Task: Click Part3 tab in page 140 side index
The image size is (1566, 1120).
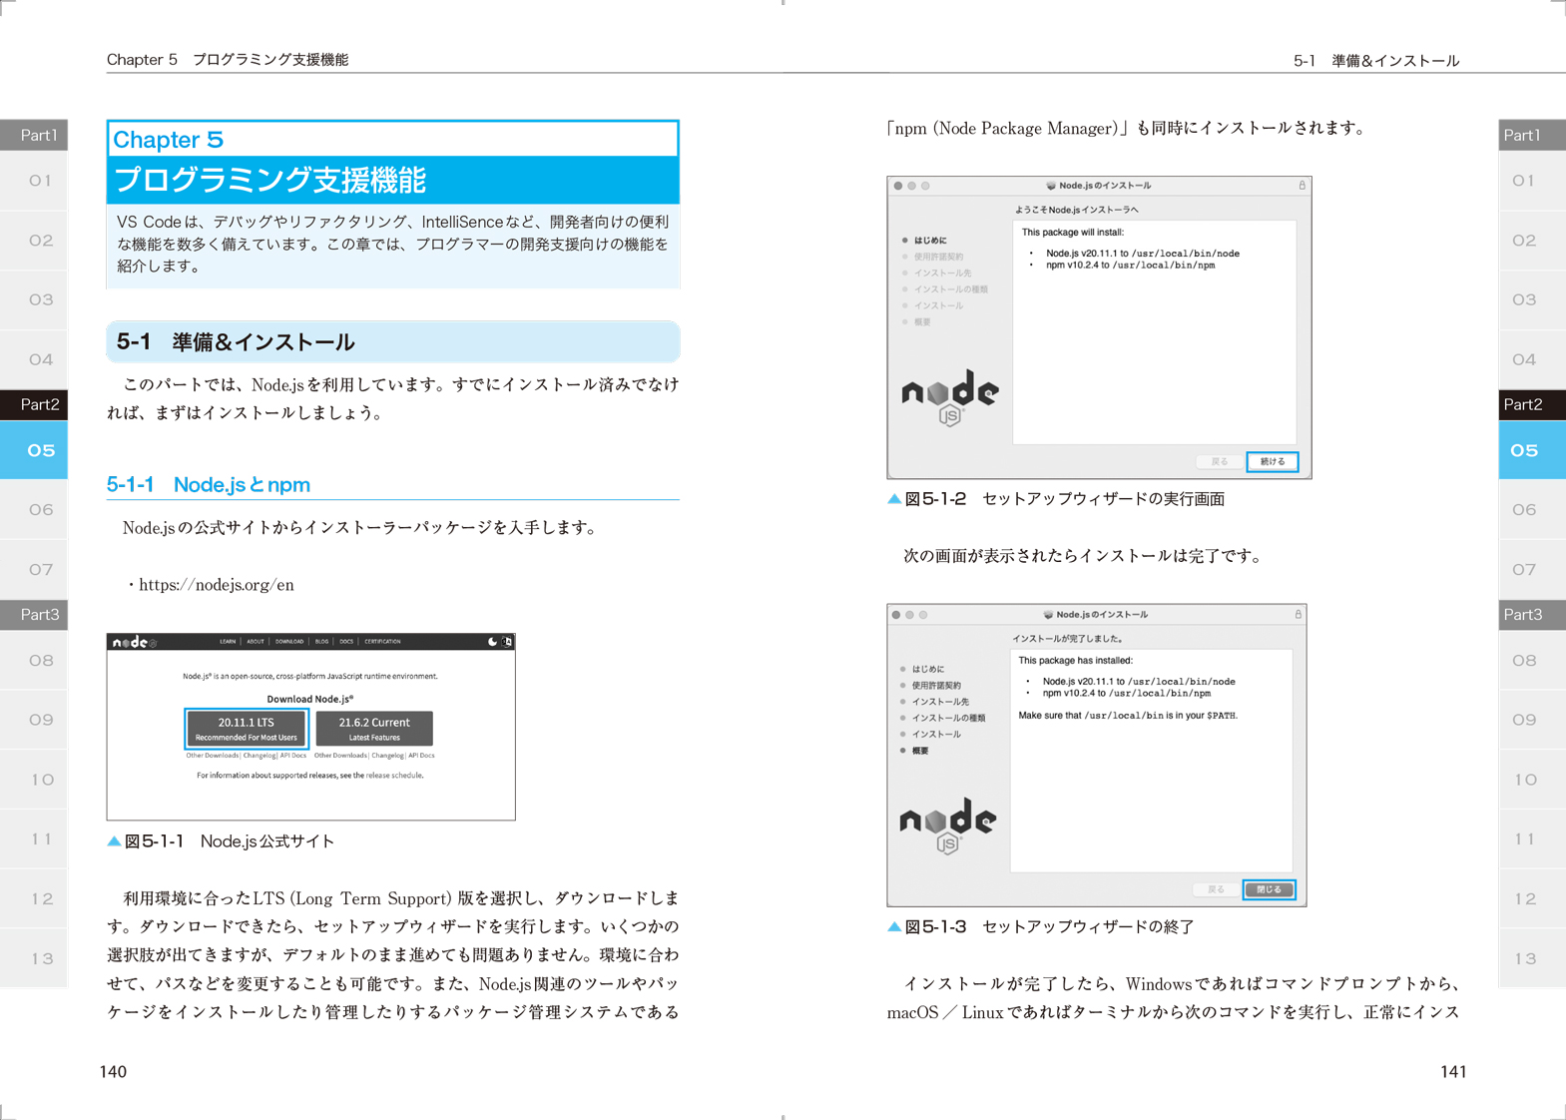Action: [34, 614]
